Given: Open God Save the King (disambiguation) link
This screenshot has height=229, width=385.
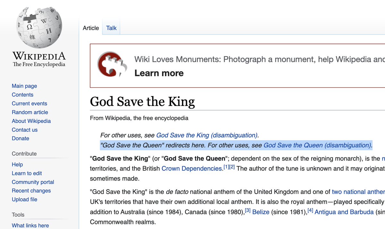Looking at the screenshot, I should pyautogui.click(x=207, y=135).
